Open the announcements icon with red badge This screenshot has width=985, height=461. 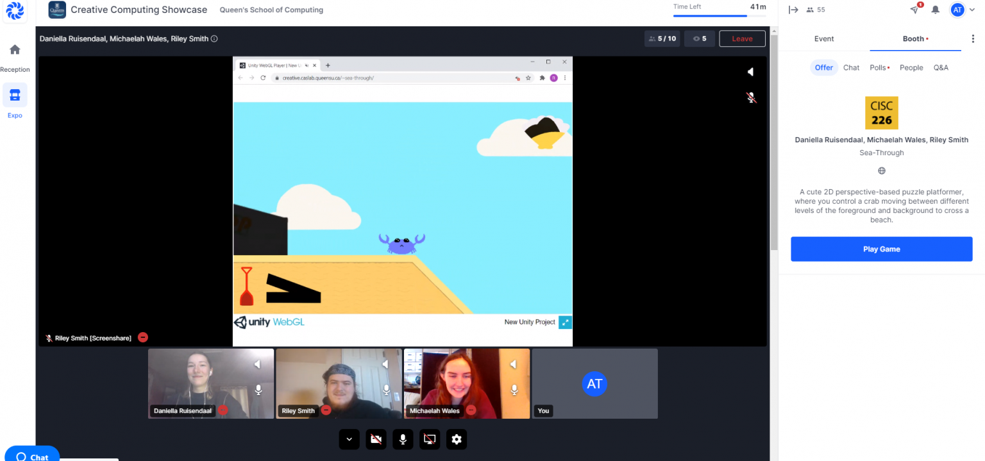click(915, 10)
